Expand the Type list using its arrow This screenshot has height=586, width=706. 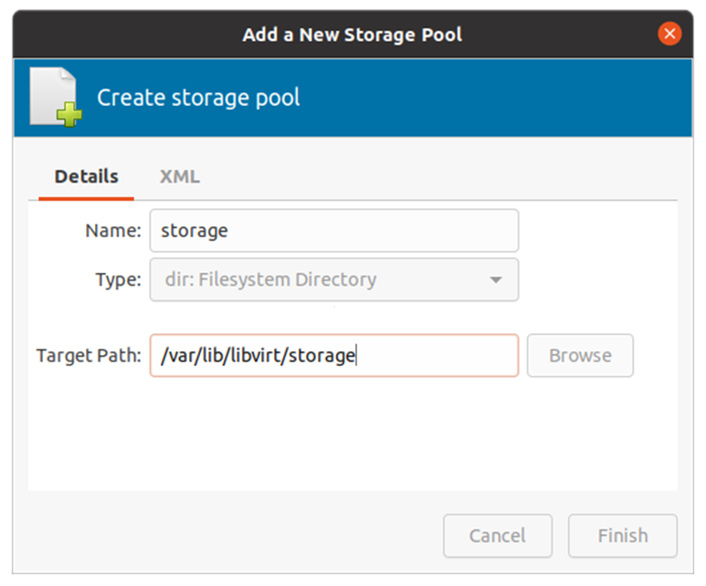tap(496, 280)
